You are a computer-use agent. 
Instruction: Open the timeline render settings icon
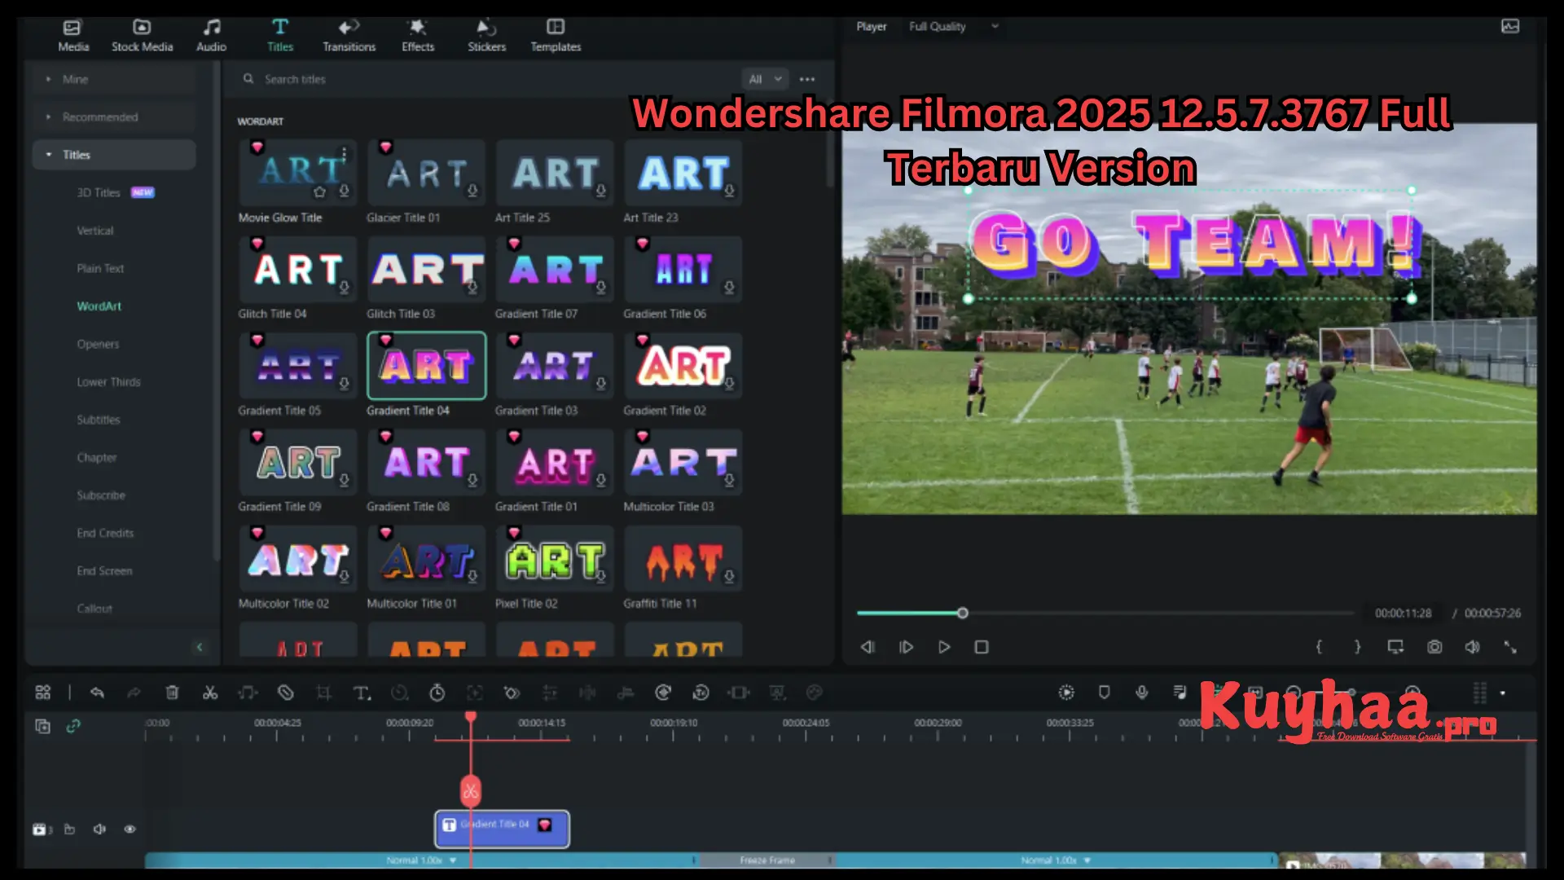pos(1066,693)
